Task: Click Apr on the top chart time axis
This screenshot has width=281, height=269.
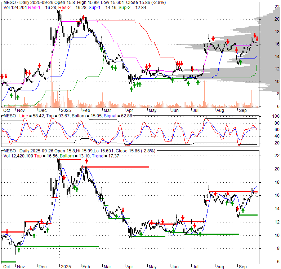Action: coord(129,110)
